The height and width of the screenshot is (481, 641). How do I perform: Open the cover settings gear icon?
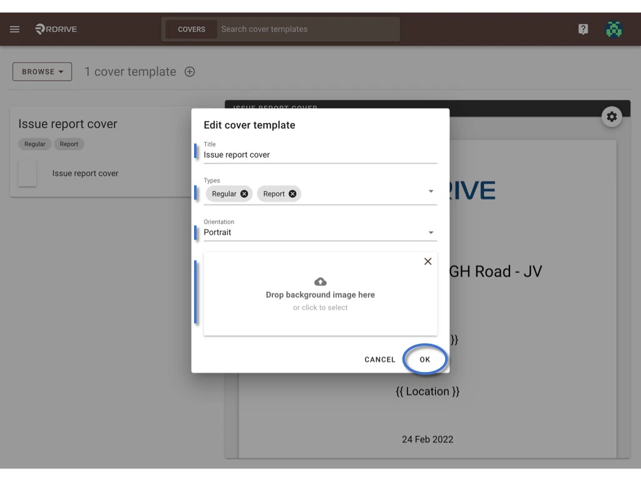tap(612, 116)
